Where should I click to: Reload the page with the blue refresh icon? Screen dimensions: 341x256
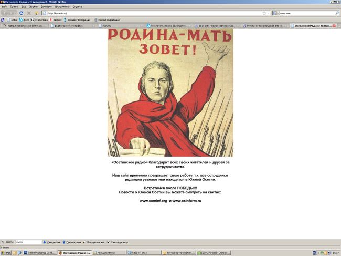[x=22, y=13]
